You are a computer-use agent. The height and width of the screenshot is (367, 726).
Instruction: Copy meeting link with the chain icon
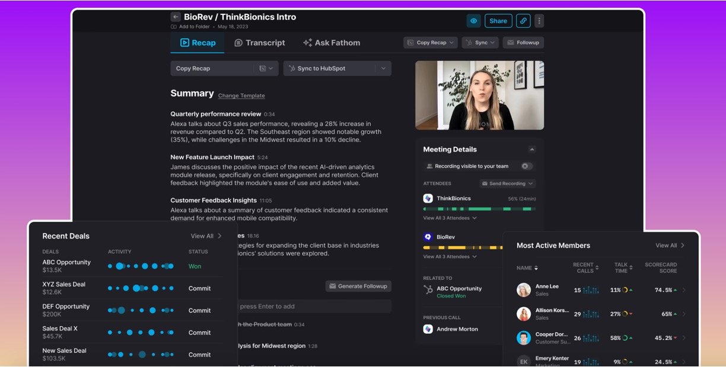point(523,21)
